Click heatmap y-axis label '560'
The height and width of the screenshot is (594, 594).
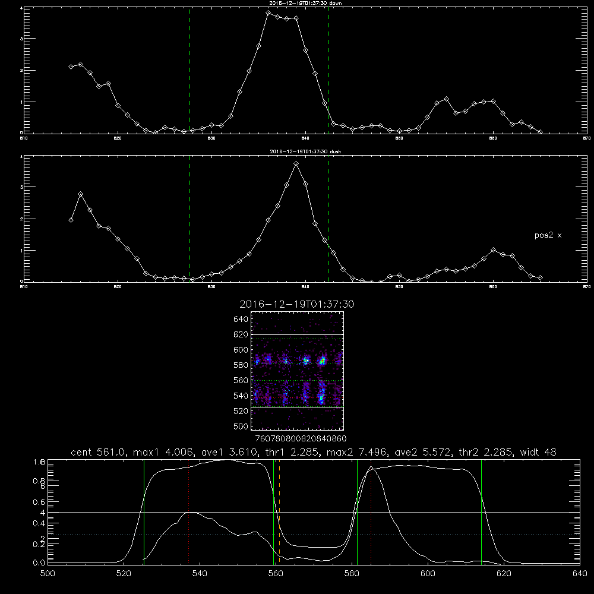[x=241, y=380]
